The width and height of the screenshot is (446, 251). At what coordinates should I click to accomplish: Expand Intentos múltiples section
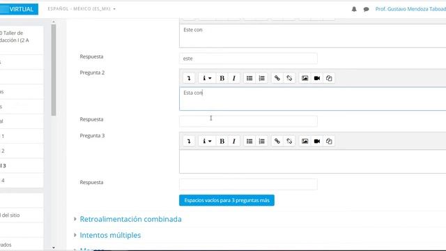(110, 235)
